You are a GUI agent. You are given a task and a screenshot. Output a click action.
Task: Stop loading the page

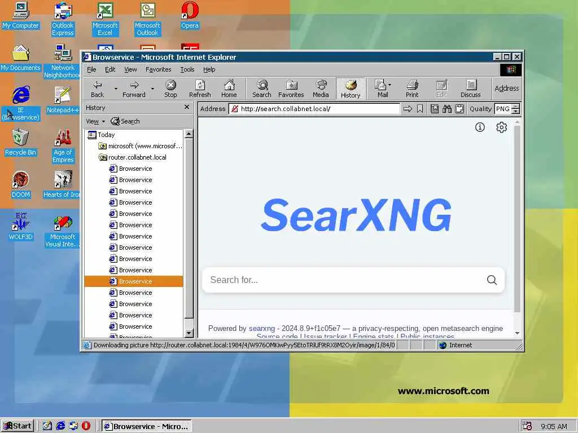click(170, 89)
